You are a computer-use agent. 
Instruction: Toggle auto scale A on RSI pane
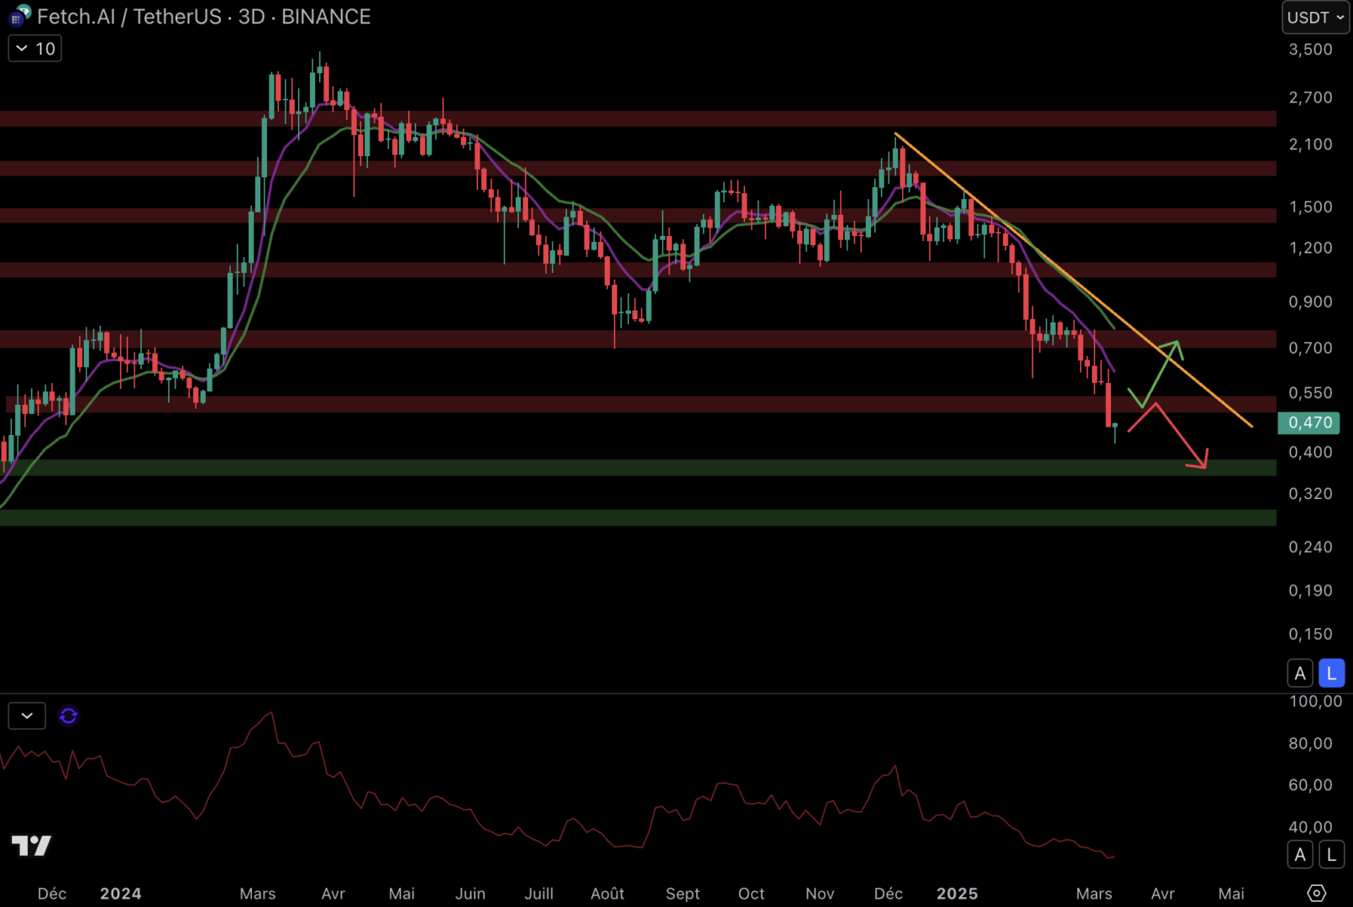[x=1300, y=855]
